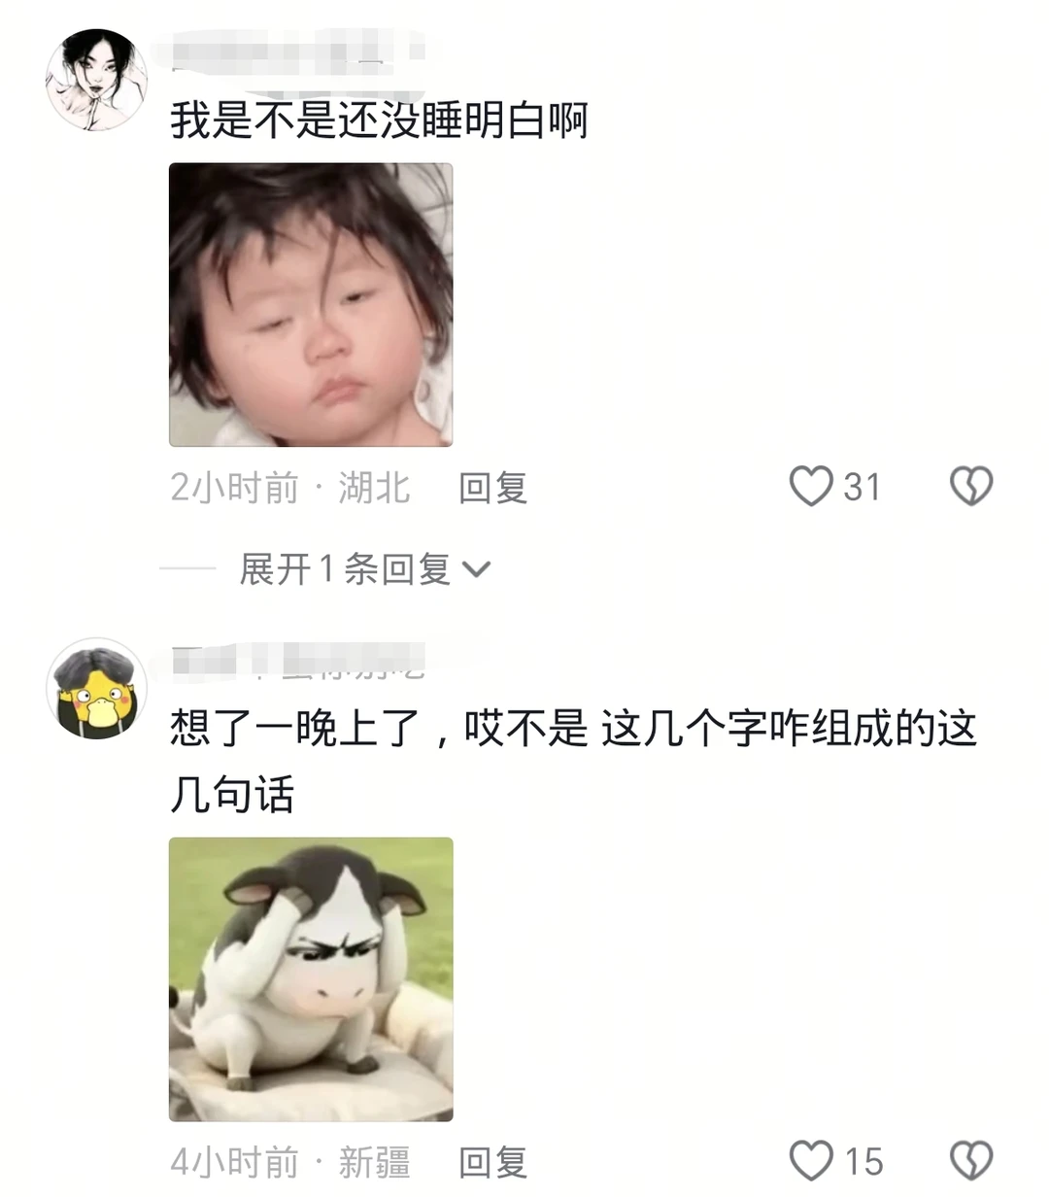Reply to the 2小时前 湖北 comment
Image resolution: width=1049 pixels, height=1197 pixels.
(x=492, y=487)
